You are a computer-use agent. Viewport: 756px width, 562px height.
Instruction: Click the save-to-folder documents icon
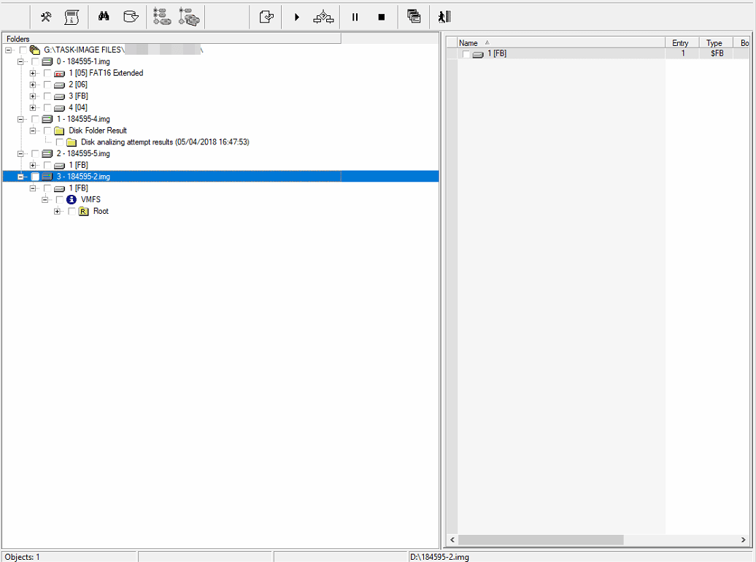(x=266, y=18)
